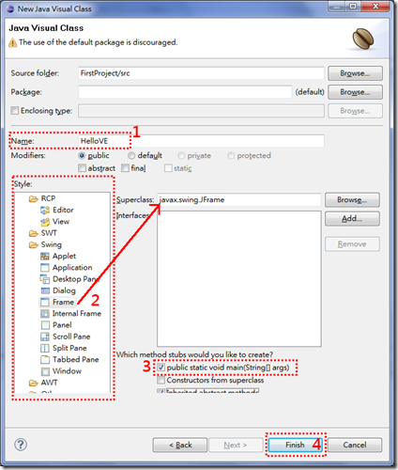Choose Dialog in the Style tree
The height and width of the screenshot is (470, 398).
pos(64,290)
